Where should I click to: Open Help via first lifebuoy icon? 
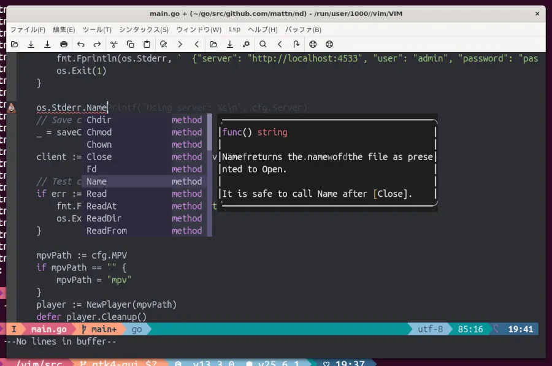313,44
